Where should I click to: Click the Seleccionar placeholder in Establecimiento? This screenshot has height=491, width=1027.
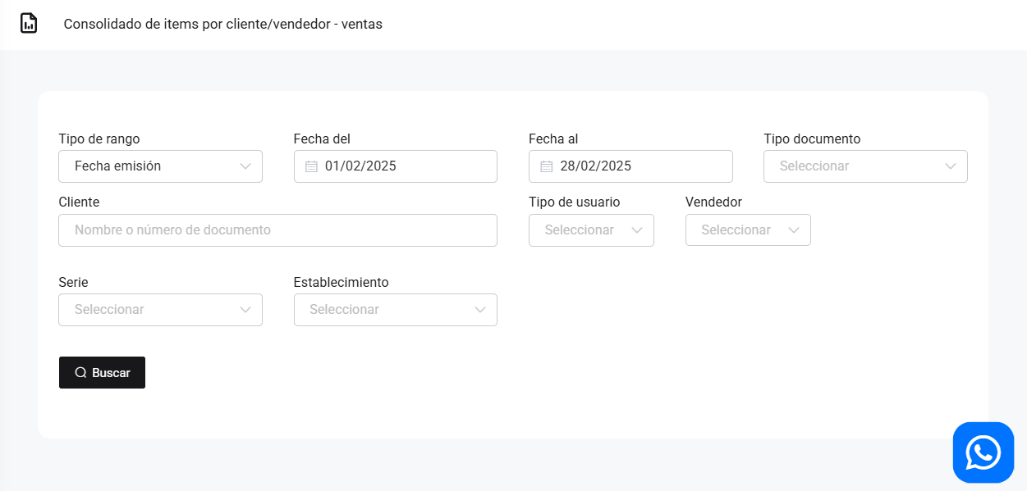(344, 310)
